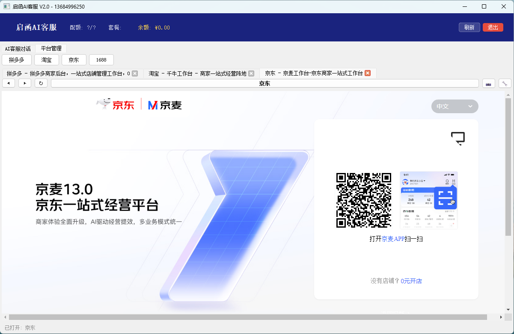The image size is (514, 334).
Task: Open the 拼多多 platform button
Action: click(17, 60)
